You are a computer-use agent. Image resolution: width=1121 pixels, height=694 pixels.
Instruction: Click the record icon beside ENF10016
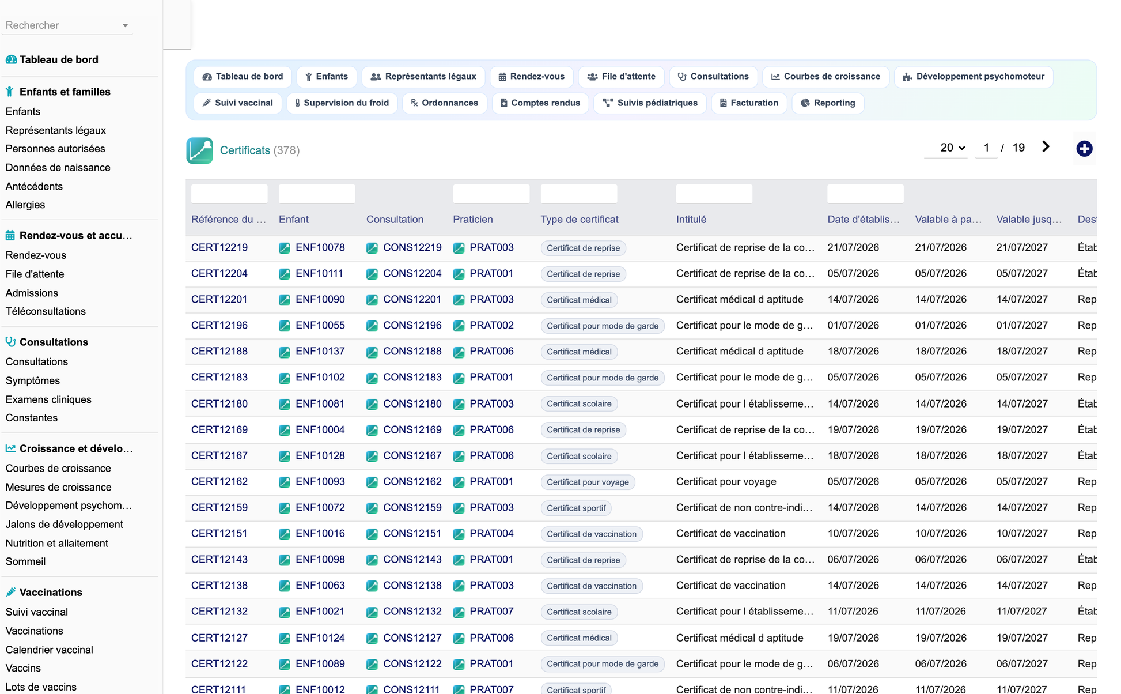(285, 534)
